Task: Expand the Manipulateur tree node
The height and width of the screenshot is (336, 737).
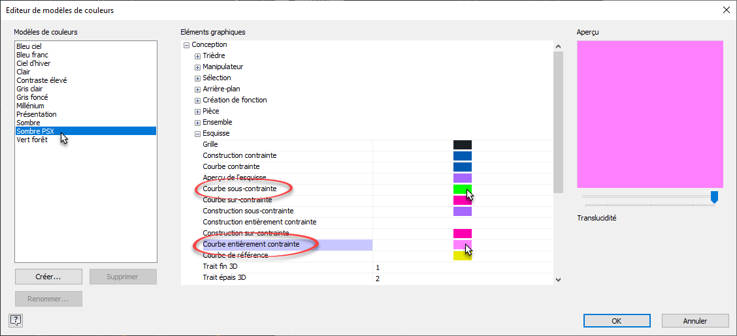Action: pos(197,67)
